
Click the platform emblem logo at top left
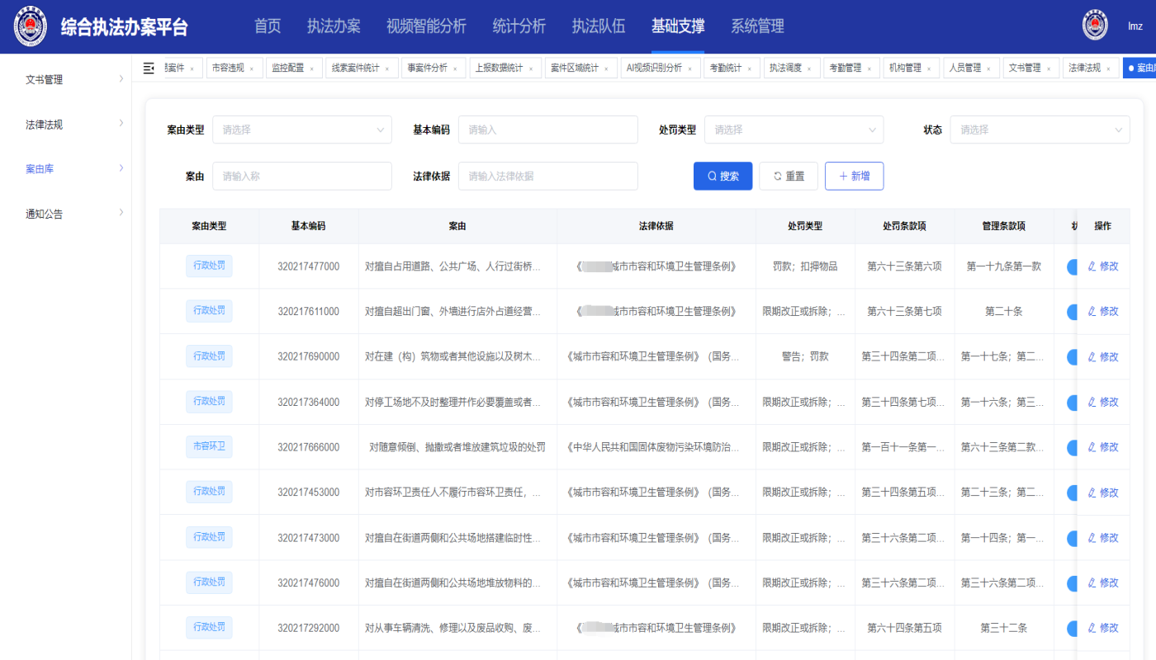(x=31, y=26)
